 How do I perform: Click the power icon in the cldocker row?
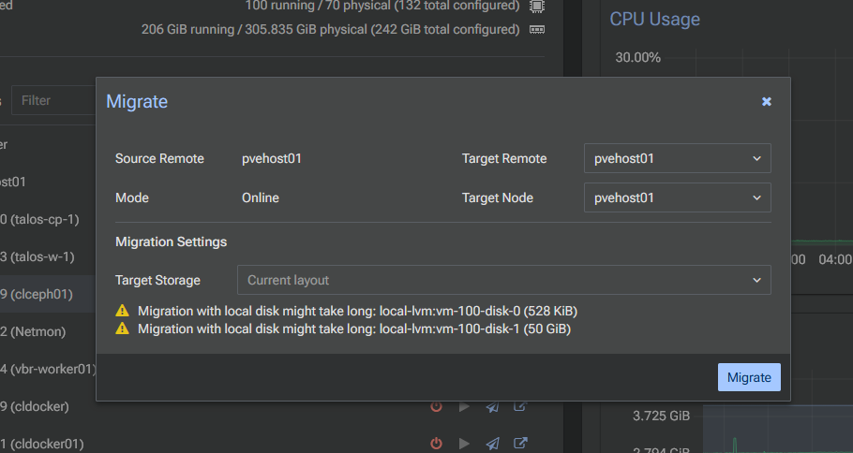click(x=436, y=407)
